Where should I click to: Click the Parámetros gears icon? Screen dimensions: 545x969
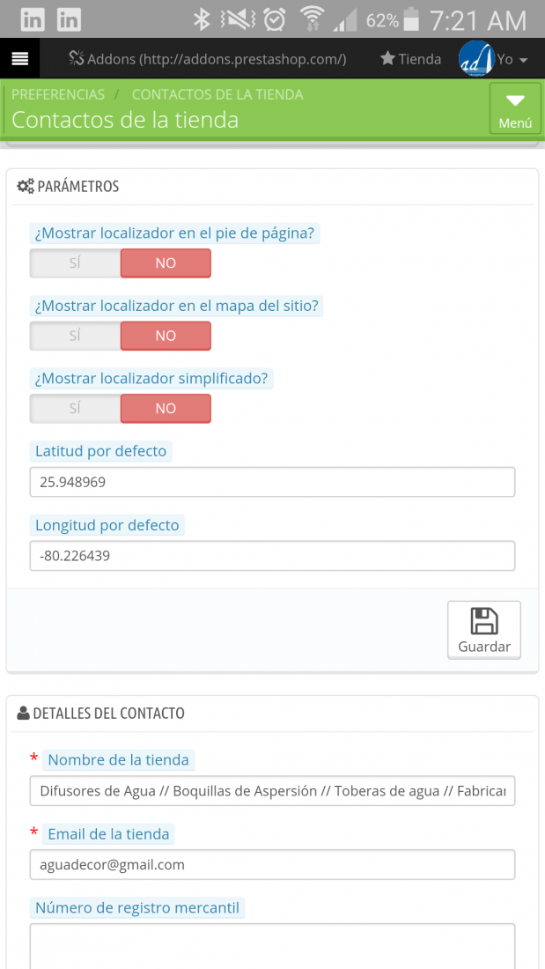click(x=26, y=186)
